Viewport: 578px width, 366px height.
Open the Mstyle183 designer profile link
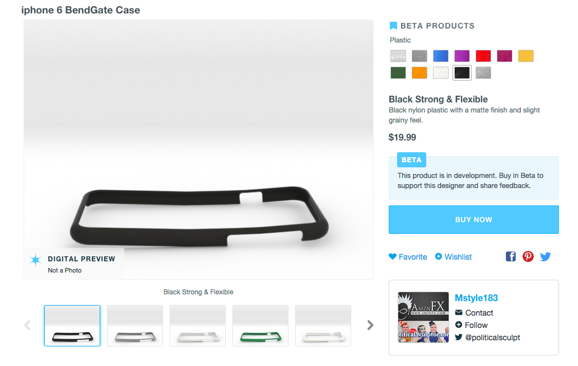[x=476, y=298]
